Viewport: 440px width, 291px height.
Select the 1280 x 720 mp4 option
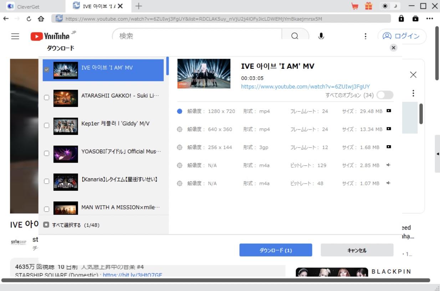(x=180, y=111)
